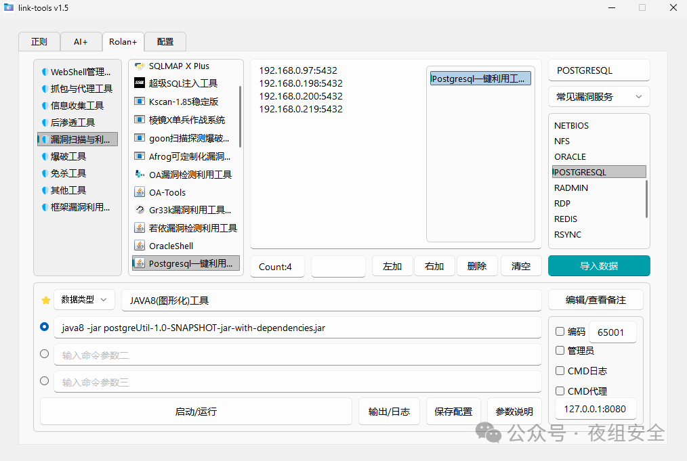Viewport: 687px width, 461px height.
Task: Click the 127.0.0.1:8080 proxy field
Action: click(596, 409)
